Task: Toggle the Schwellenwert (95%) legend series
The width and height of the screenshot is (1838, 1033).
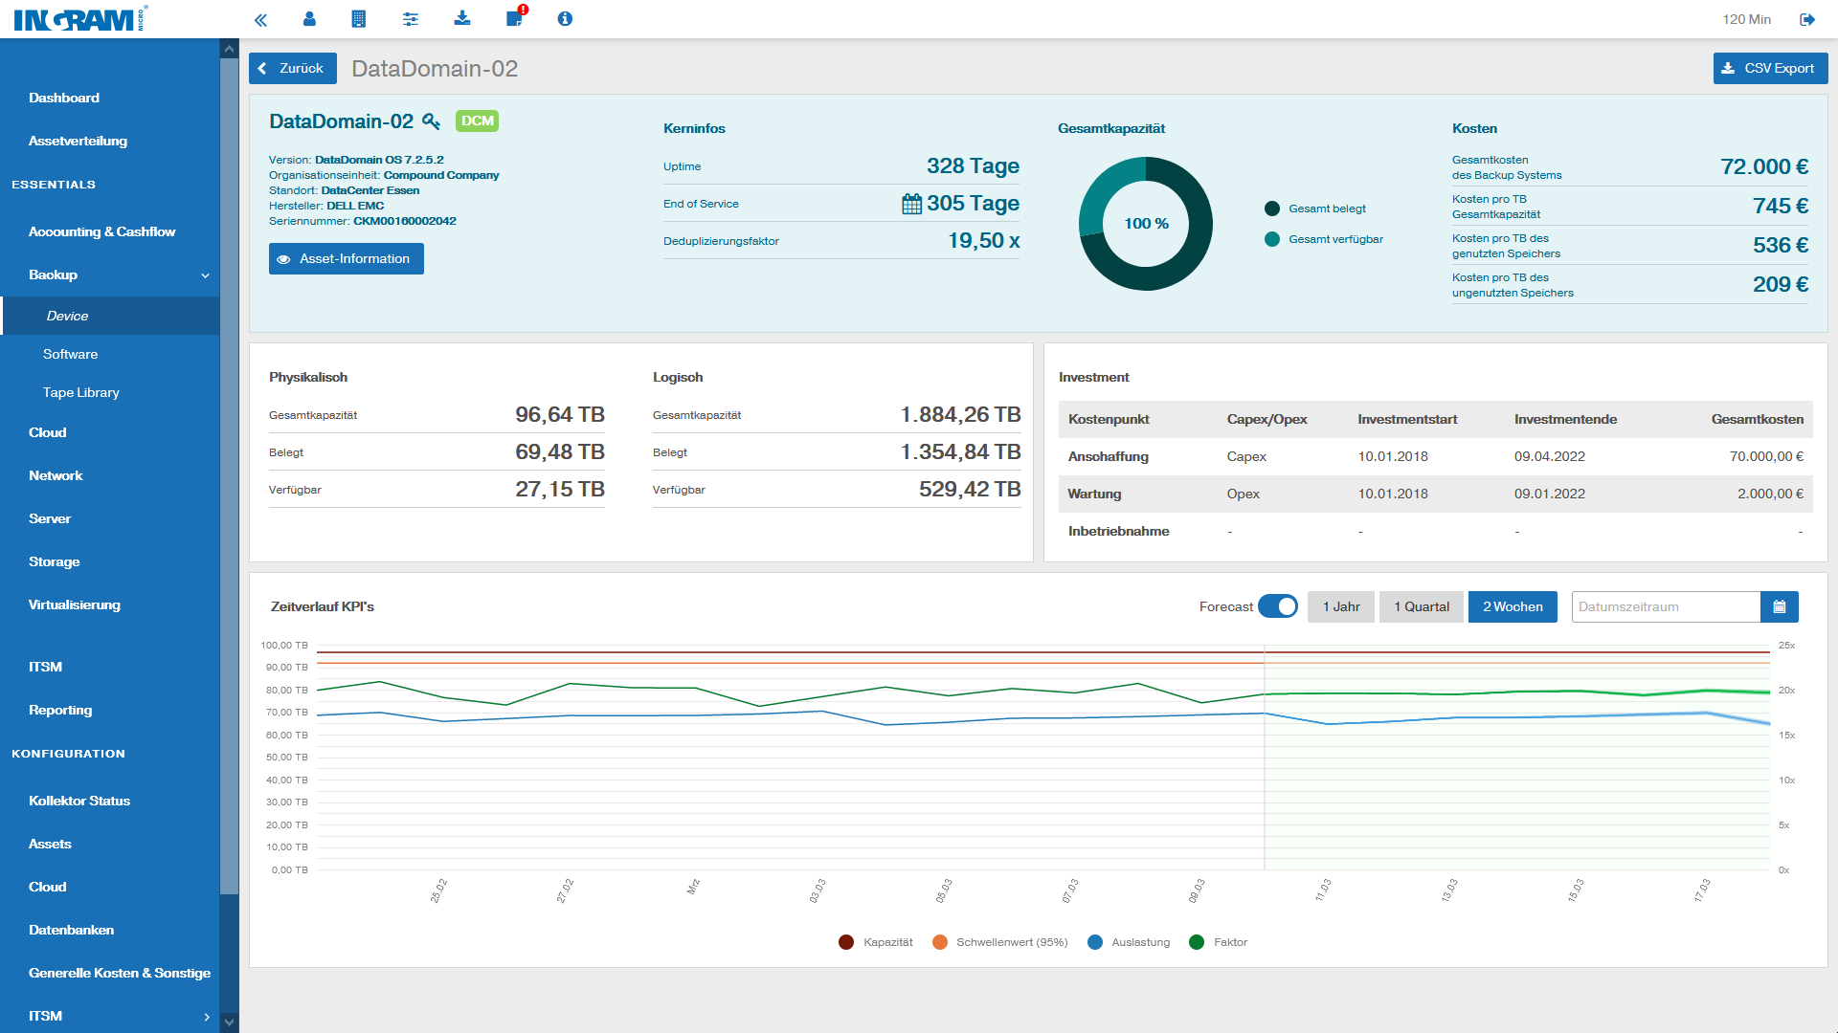Action: [x=1000, y=942]
